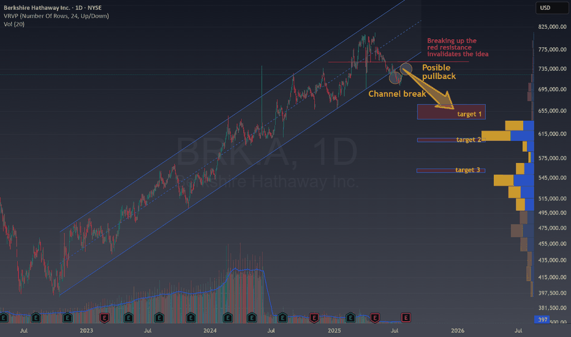Click the green earnings marker in early 2025

tap(350, 317)
